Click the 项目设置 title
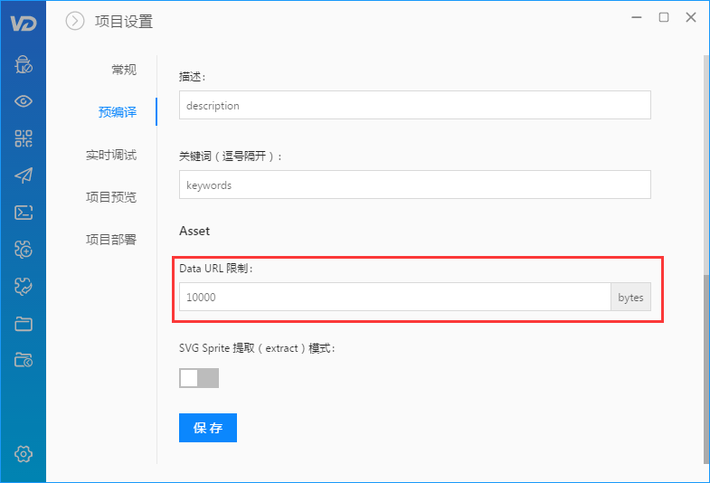Screen dimensions: 710x483 [x=124, y=22]
